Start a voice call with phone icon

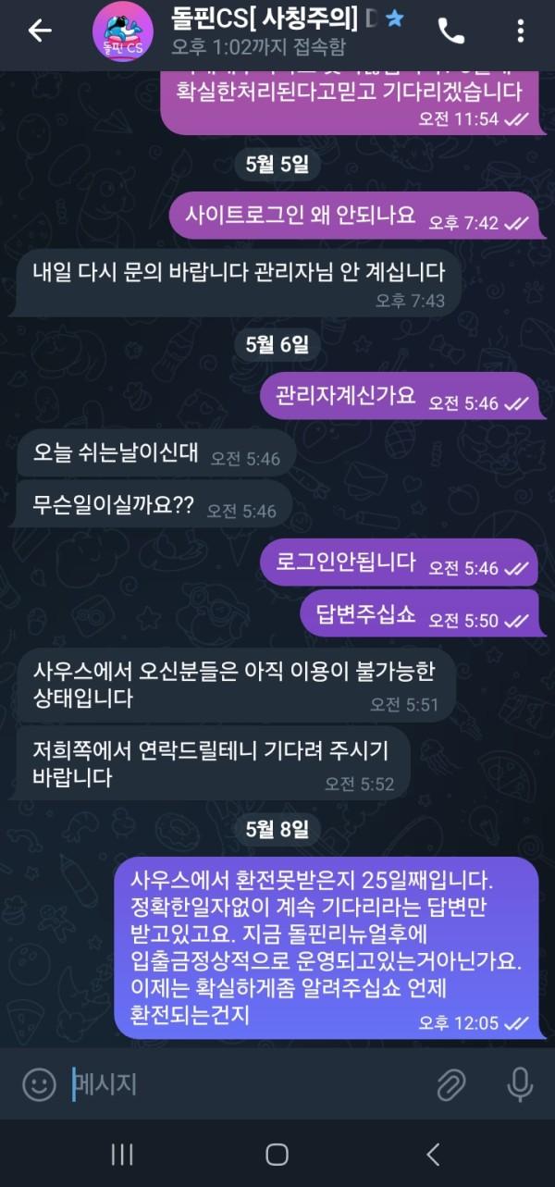tap(451, 31)
